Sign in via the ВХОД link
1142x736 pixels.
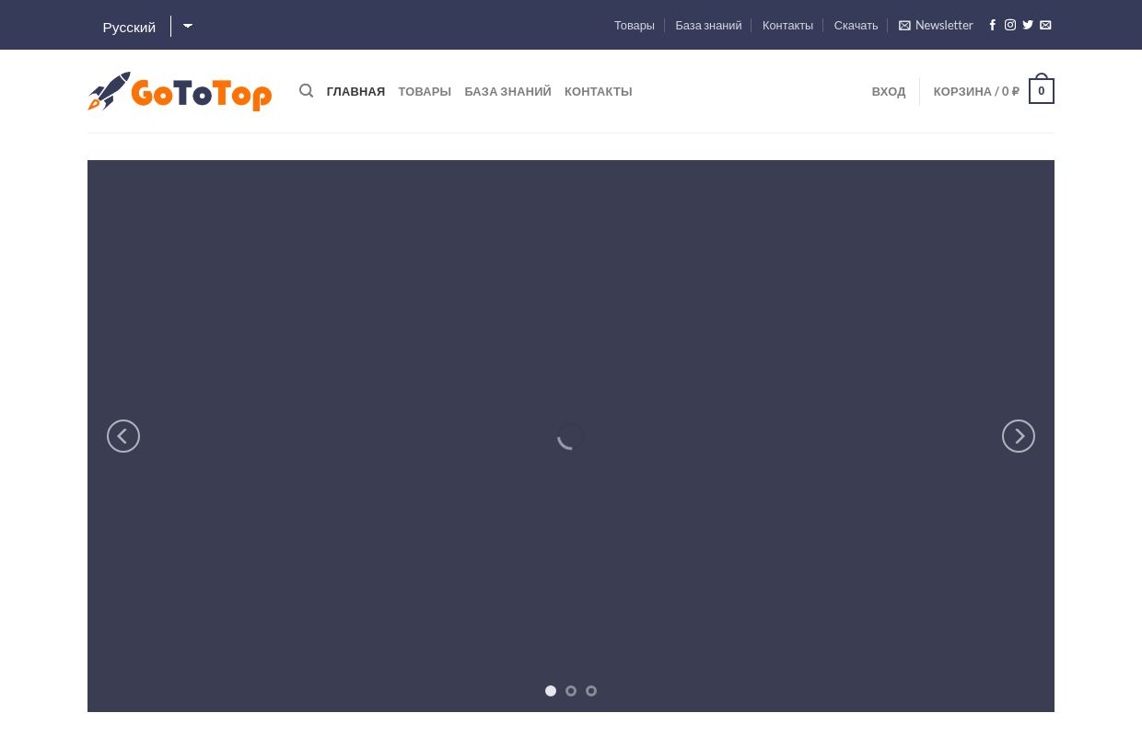click(x=889, y=91)
